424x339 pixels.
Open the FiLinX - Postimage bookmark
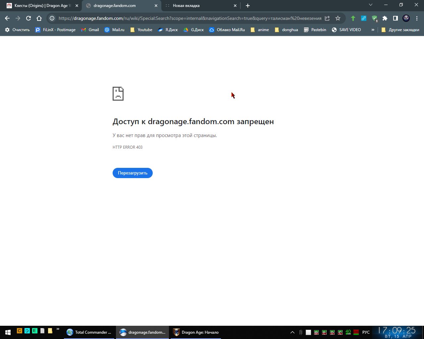click(x=55, y=30)
